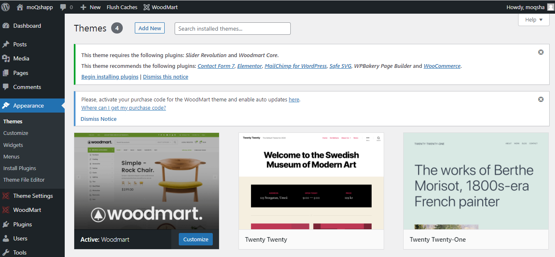
Task: Open the Elementor plugin link
Action: pyautogui.click(x=250, y=66)
